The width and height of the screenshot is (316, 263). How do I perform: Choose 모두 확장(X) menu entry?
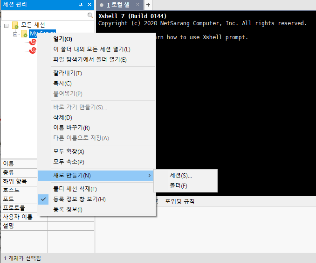97,151
